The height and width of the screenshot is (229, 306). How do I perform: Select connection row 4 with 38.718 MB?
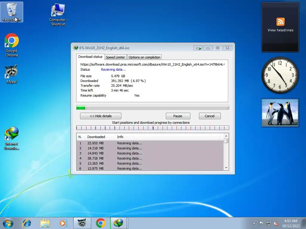(x=150, y=158)
